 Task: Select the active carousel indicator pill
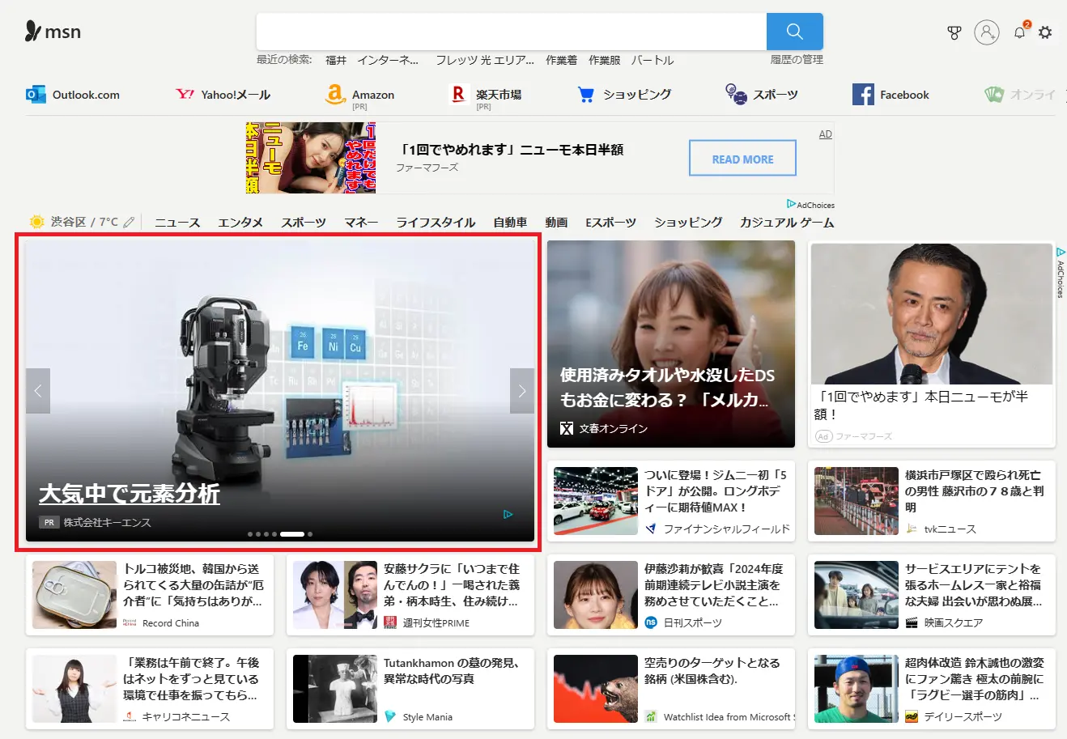pos(292,534)
